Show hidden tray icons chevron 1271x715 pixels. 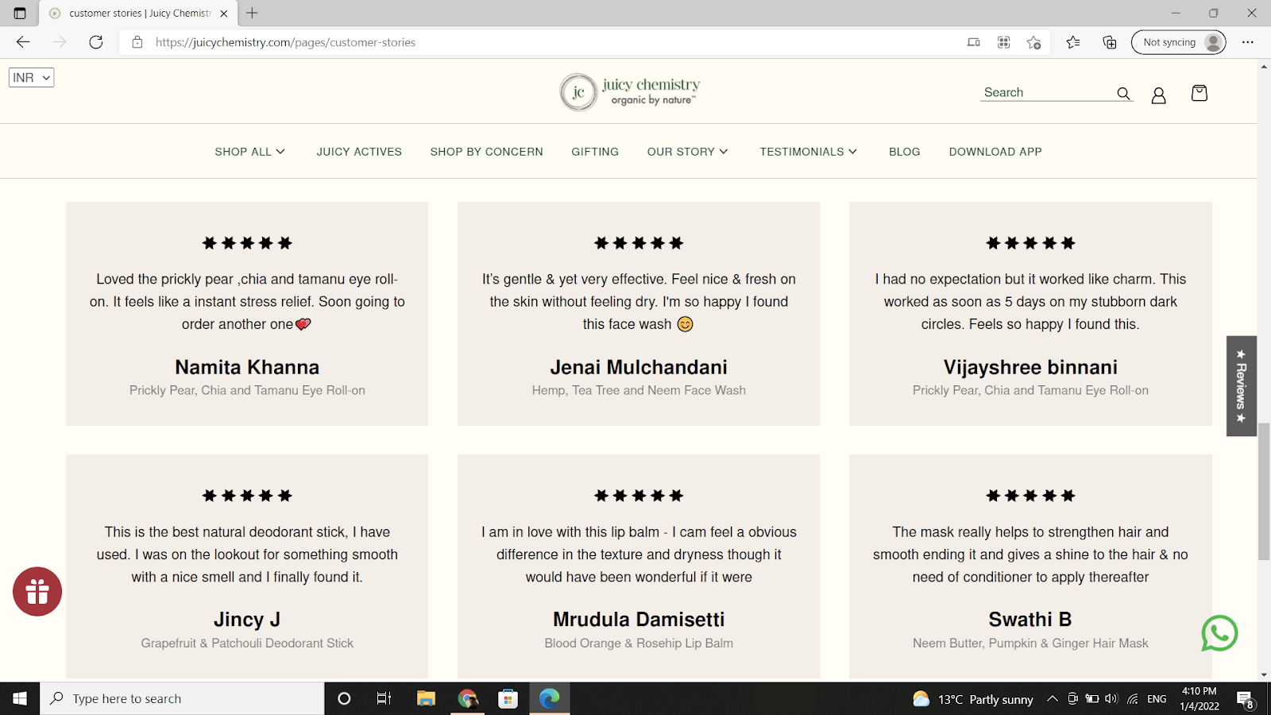pyautogui.click(x=1052, y=699)
